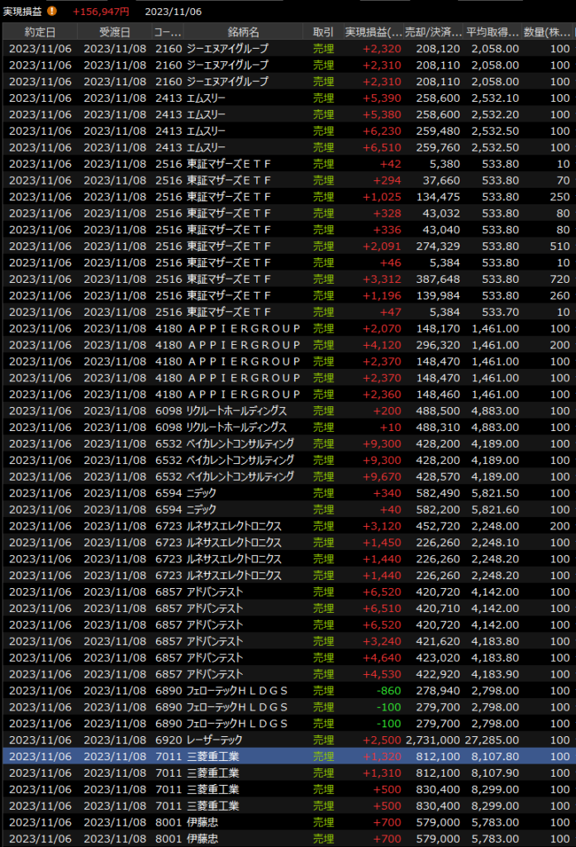Click the 2023/11/06 date at the top
This screenshot has height=847, width=576.
(173, 12)
